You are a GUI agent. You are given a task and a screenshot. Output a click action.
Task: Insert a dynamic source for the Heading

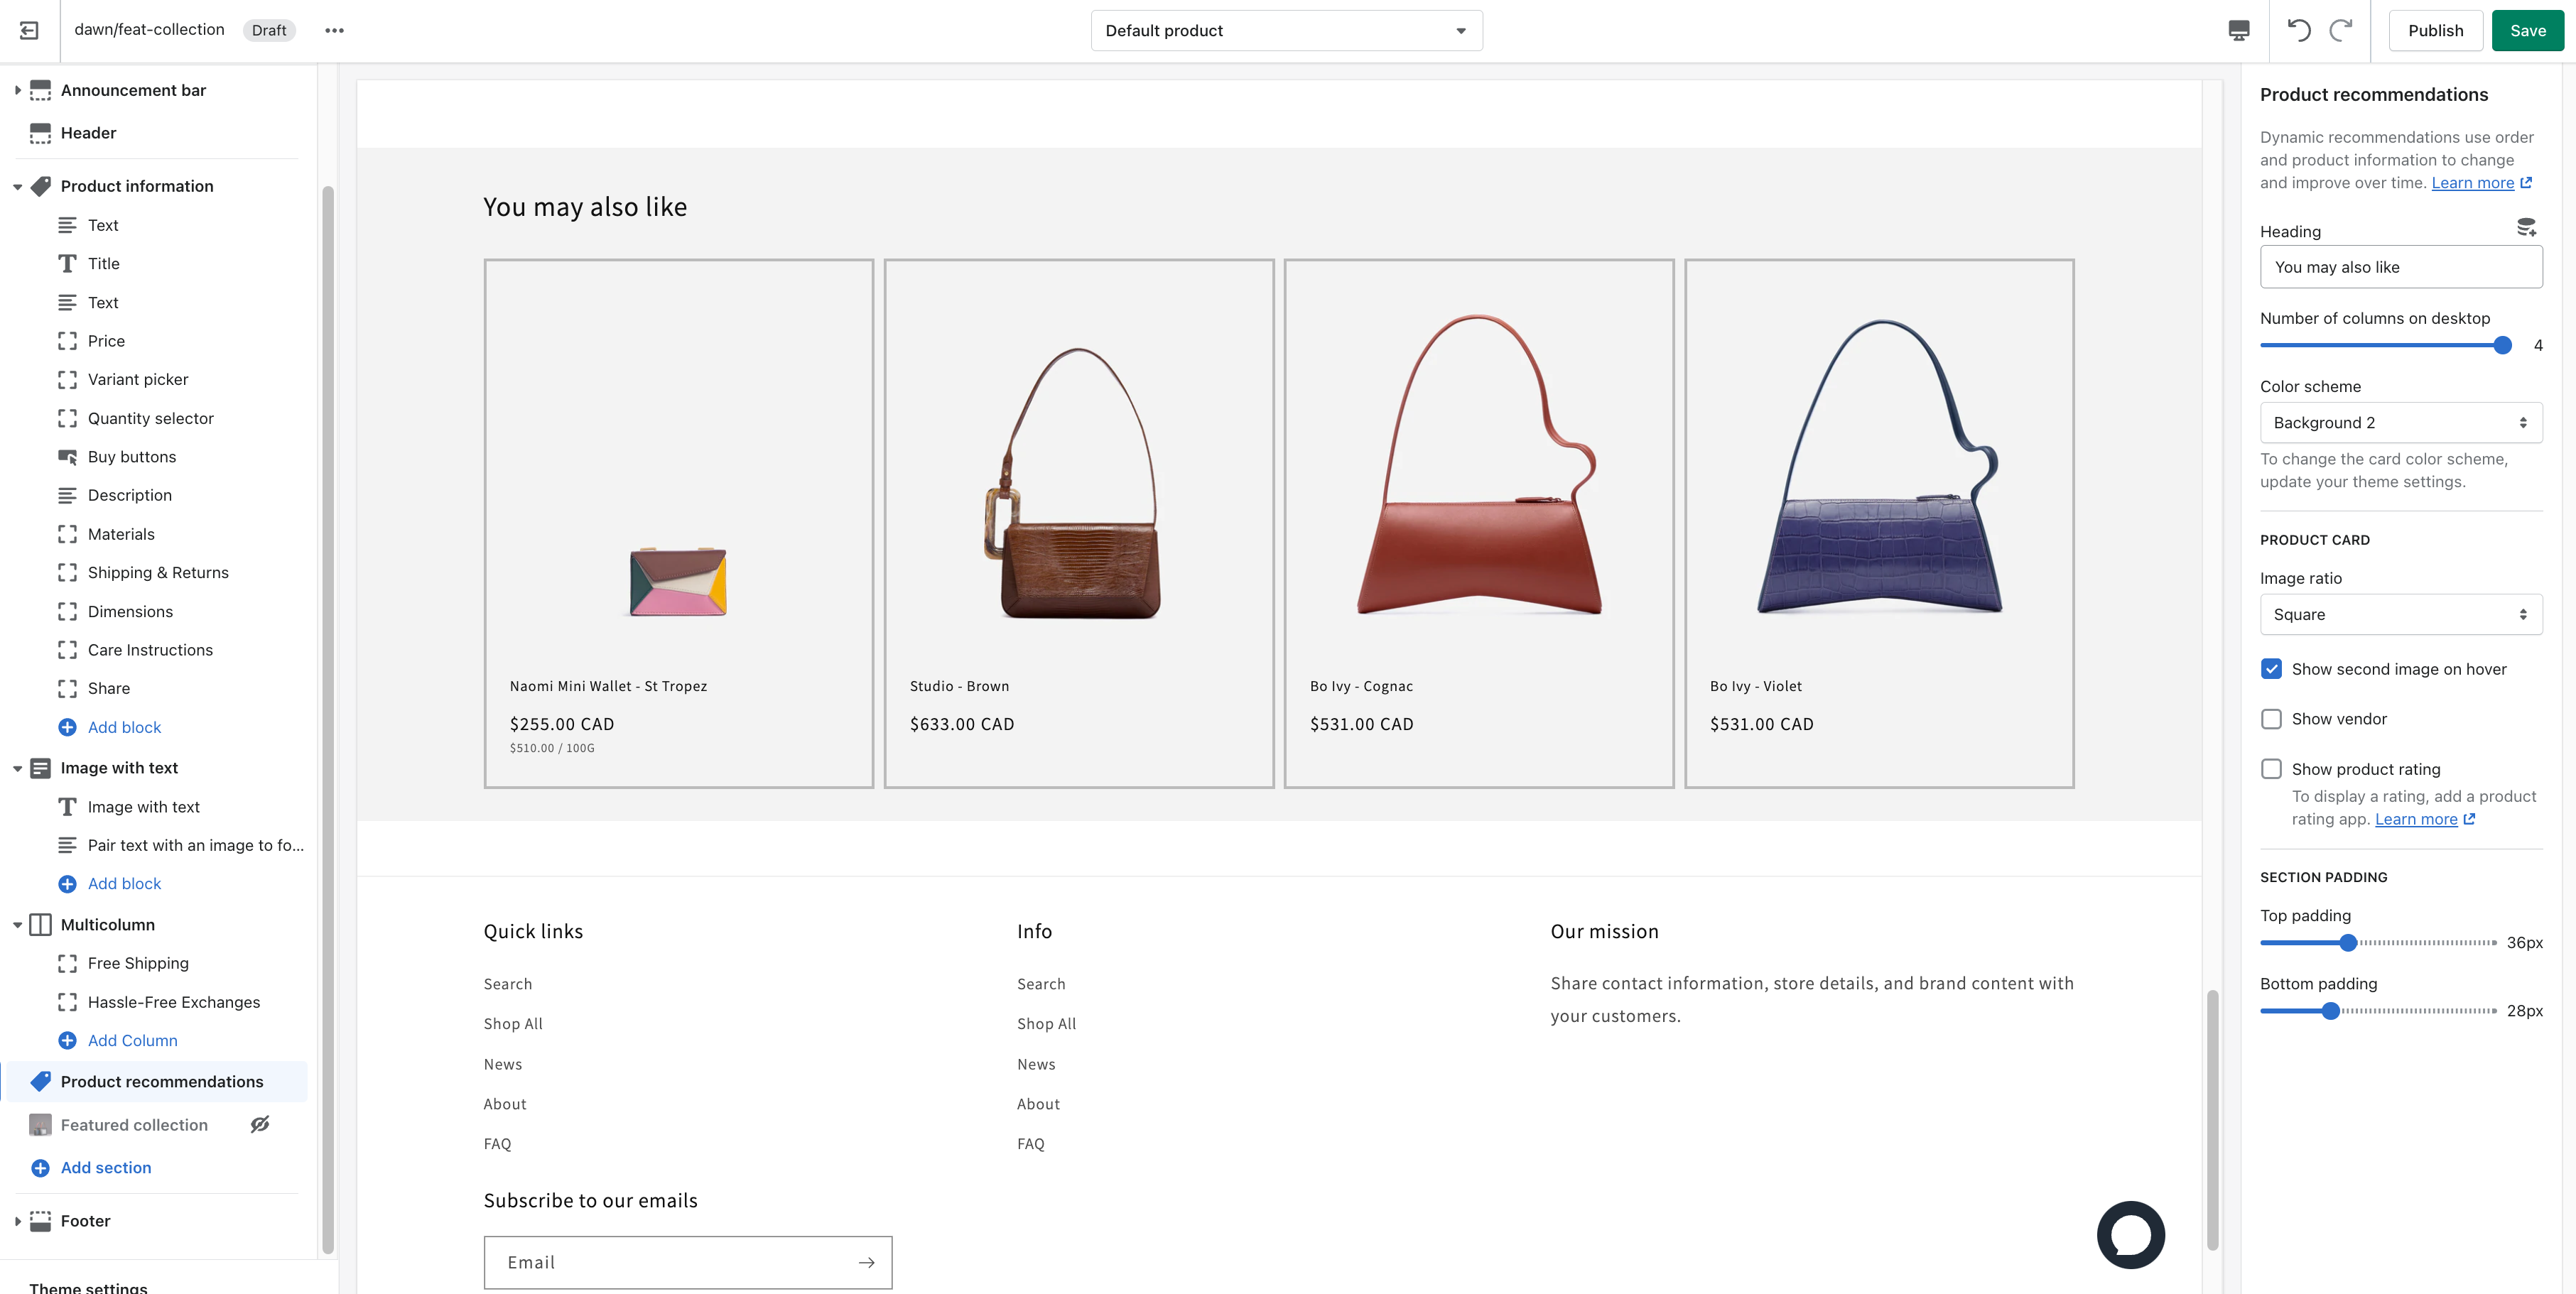pos(2527,228)
